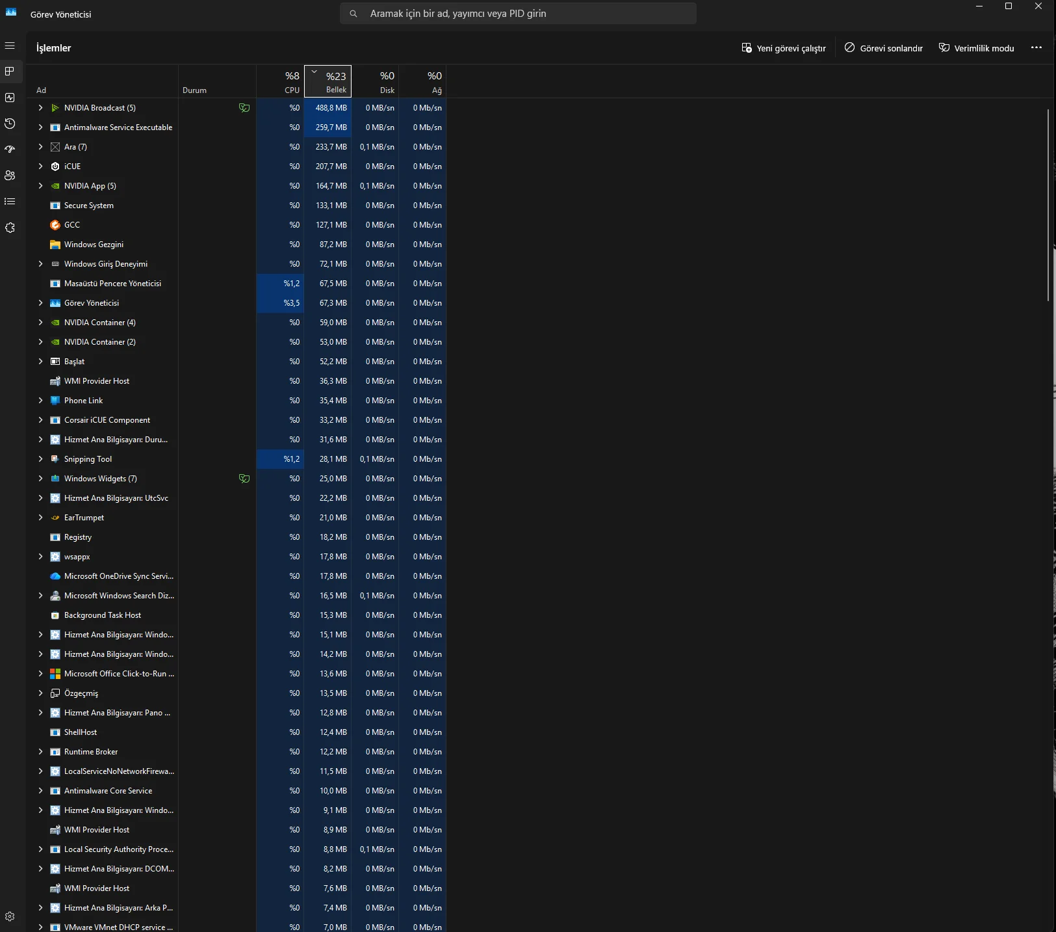Screen dimensions: 1056x932
Task: Select the LocalServiceNoNetworkFirewa... row
Action: 236,771
